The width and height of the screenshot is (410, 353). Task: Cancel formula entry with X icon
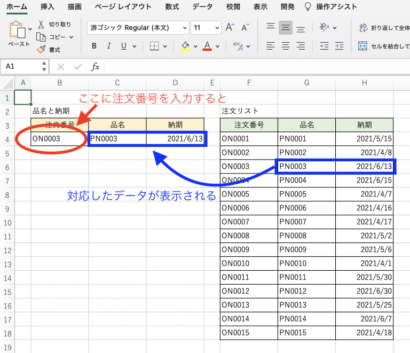pyautogui.click(x=61, y=67)
